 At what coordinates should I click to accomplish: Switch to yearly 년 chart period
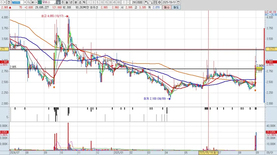click(x=71, y=2)
